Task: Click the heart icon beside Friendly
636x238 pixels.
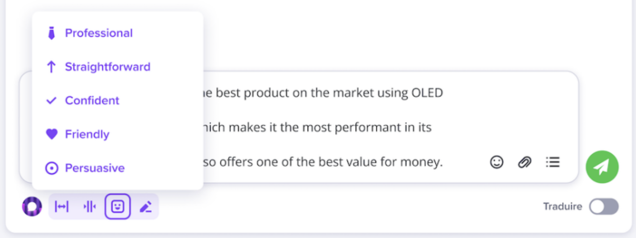Action: 52,134
